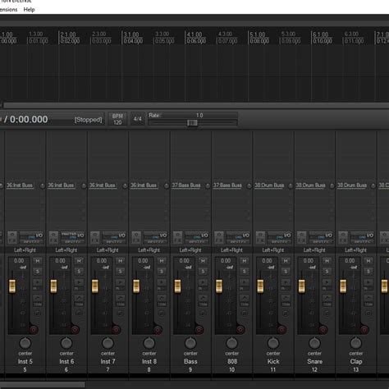Open automation mode trim button on Inst 8
Screen dimensions: 389x389
coord(162,300)
